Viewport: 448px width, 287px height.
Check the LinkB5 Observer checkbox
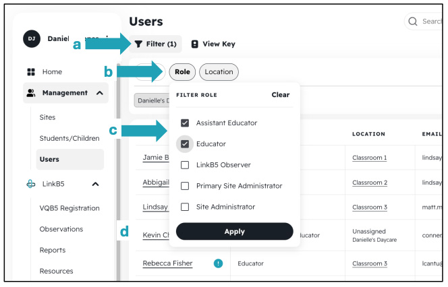click(185, 165)
